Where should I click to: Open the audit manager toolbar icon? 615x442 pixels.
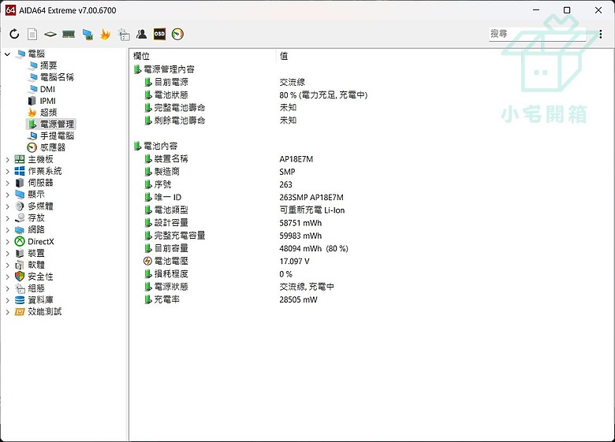point(124,35)
